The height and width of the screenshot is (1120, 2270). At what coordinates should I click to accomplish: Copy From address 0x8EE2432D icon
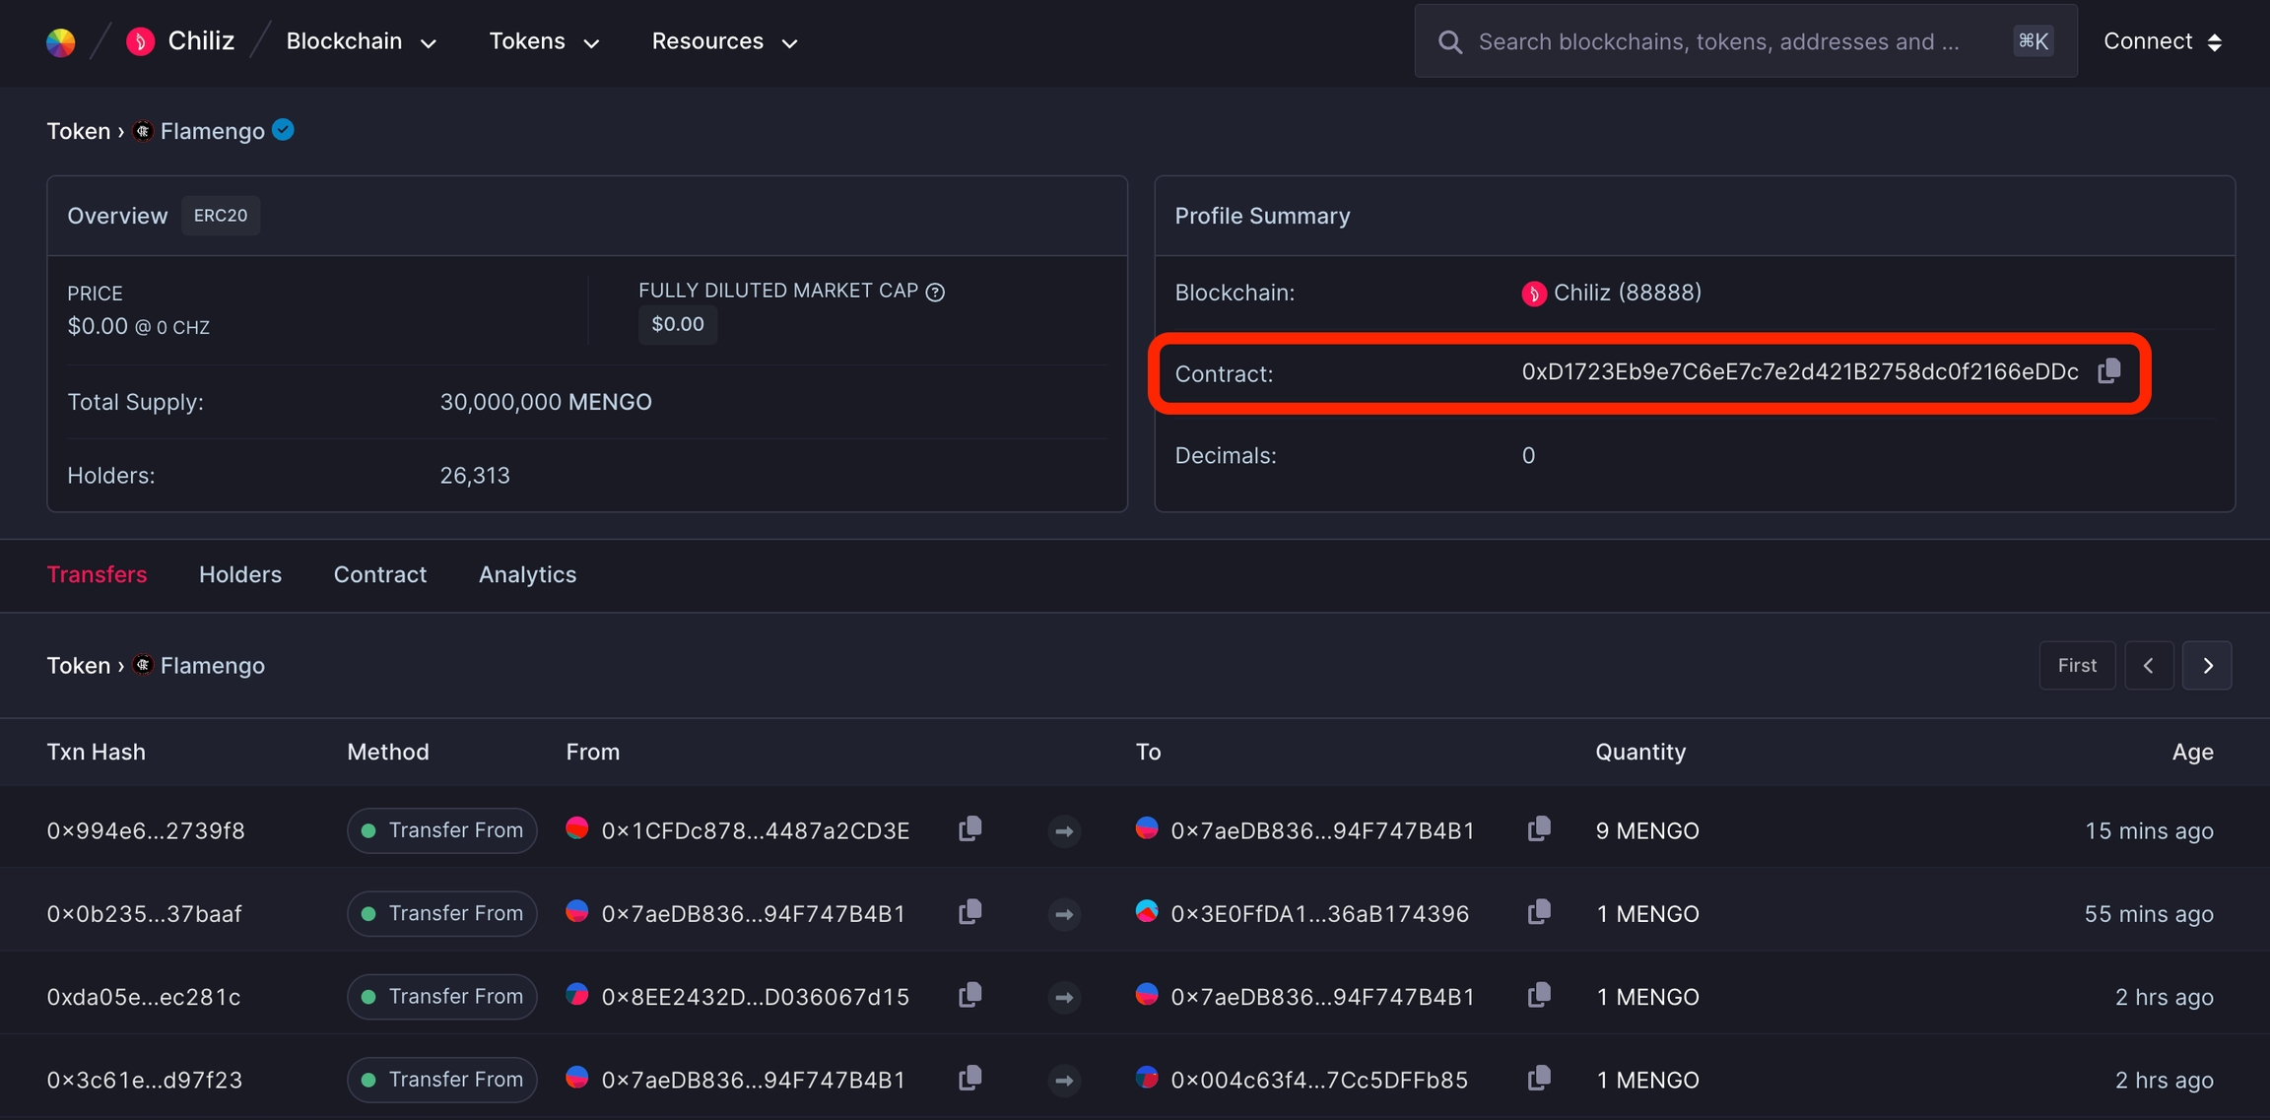969,995
